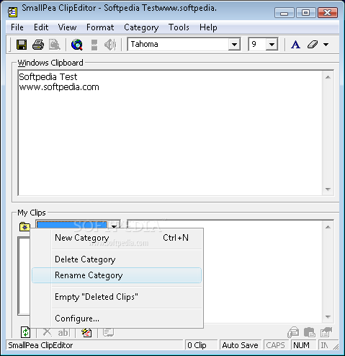Image resolution: width=345 pixels, height=356 pixels.
Task: Open the File menu
Action: pyautogui.click(x=17, y=27)
